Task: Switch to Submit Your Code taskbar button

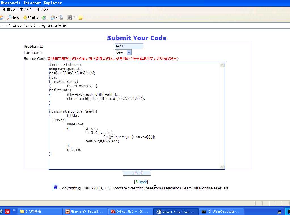Action: coord(176,212)
